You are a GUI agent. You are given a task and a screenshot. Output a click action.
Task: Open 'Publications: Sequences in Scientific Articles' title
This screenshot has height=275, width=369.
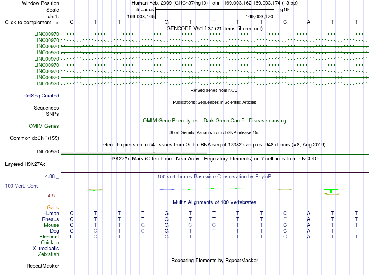[214, 102]
